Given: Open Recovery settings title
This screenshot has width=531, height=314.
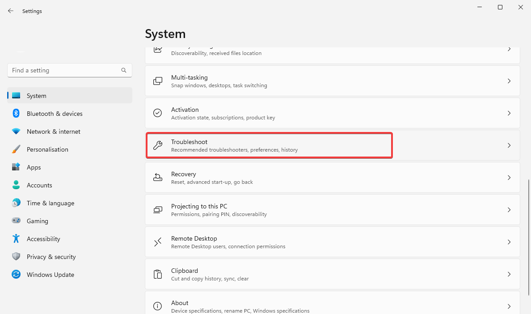Looking at the screenshot, I should [x=183, y=174].
